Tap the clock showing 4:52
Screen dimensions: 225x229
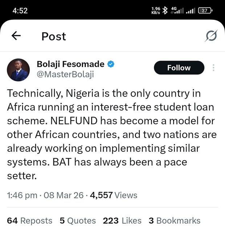point(20,11)
